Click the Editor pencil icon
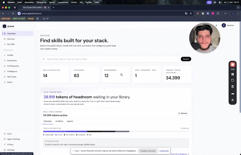The width and height of the screenshot is (241, 155). [x=5, y=82]
